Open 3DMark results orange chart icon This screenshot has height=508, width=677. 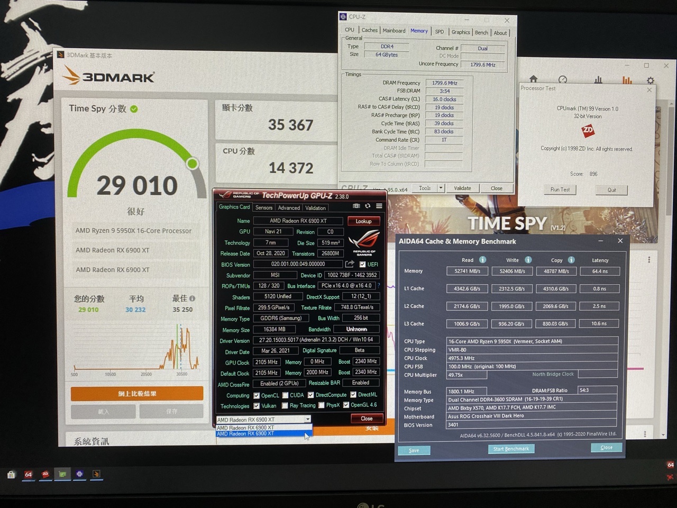[627, 80]
